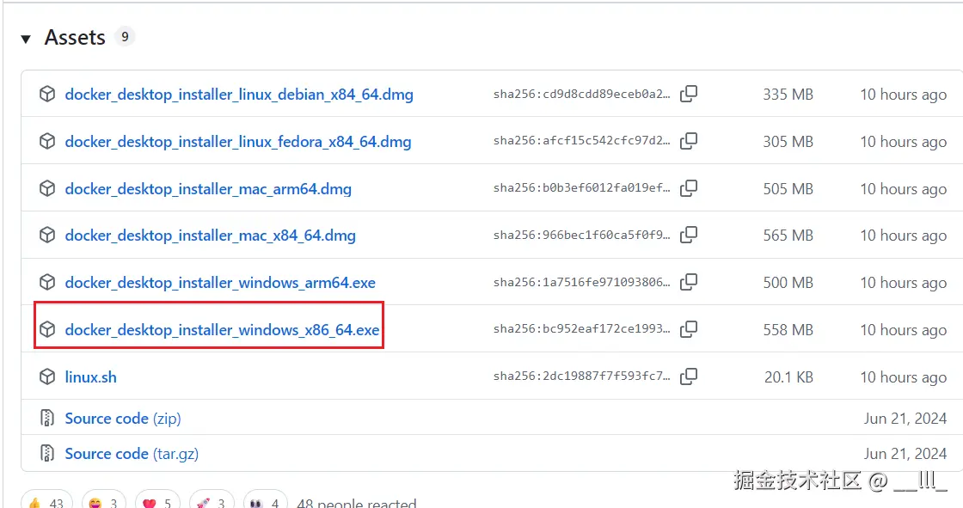This screenshot has height=508, width=963.
Task: Select hash text sha256:966bec1f60ca5f0f9…
Action: pyautogui.click(x=581, y=236)
